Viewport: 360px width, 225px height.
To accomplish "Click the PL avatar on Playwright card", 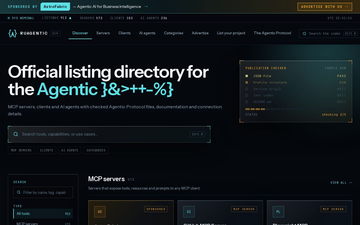I will coord(278,212).
